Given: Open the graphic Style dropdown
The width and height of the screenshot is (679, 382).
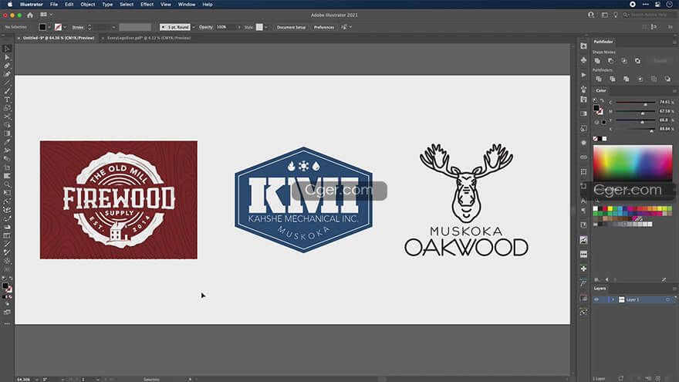Looking at the screenshot, I should click(x=266, y=27).
